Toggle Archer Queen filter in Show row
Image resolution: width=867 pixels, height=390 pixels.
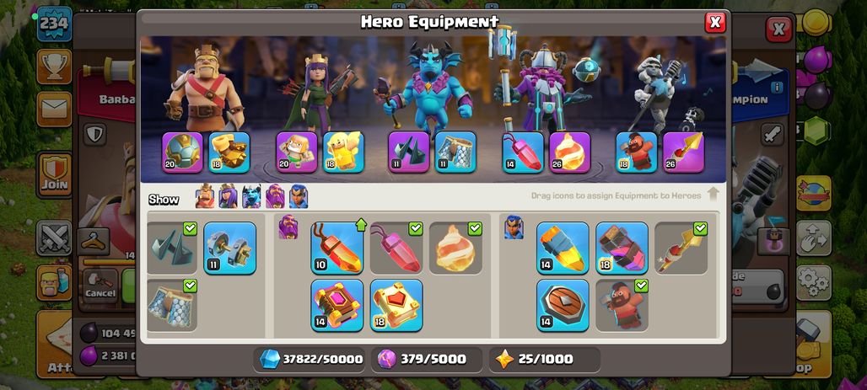point(228,196)
